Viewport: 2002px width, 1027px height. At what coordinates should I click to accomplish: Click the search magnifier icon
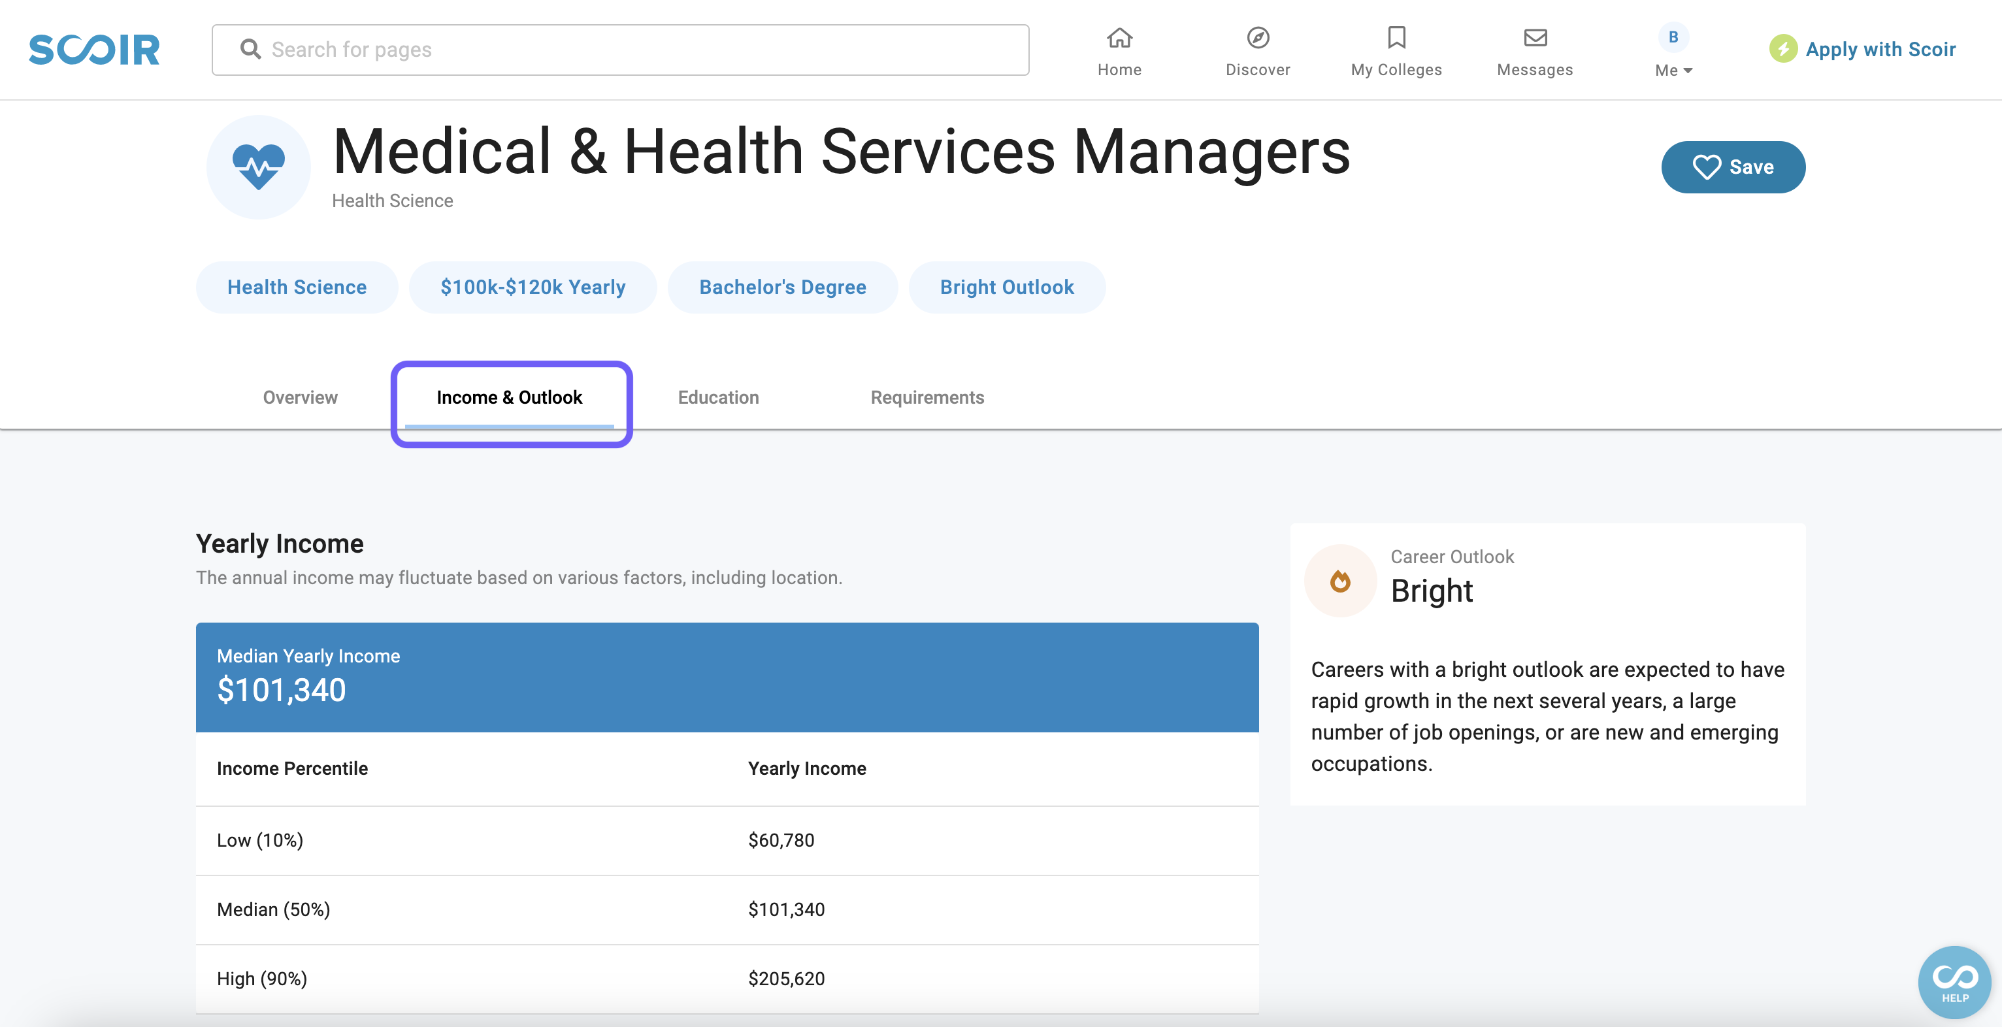(x=250, y=49)
